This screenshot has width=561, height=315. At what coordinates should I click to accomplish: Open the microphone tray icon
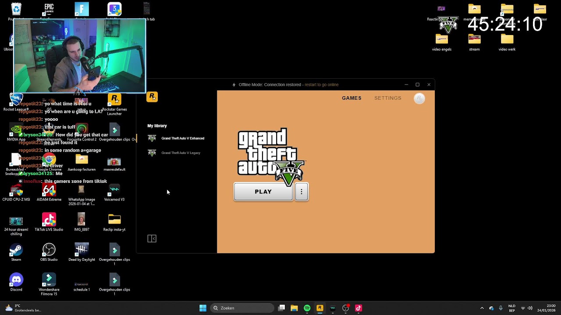pyautogui.click(x=501, y=308)
